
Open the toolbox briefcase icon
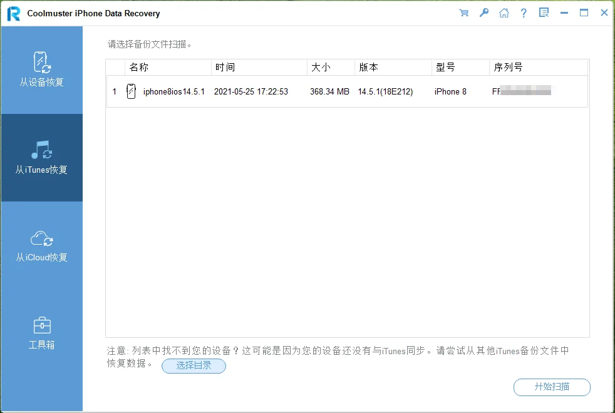coord(41,325)
